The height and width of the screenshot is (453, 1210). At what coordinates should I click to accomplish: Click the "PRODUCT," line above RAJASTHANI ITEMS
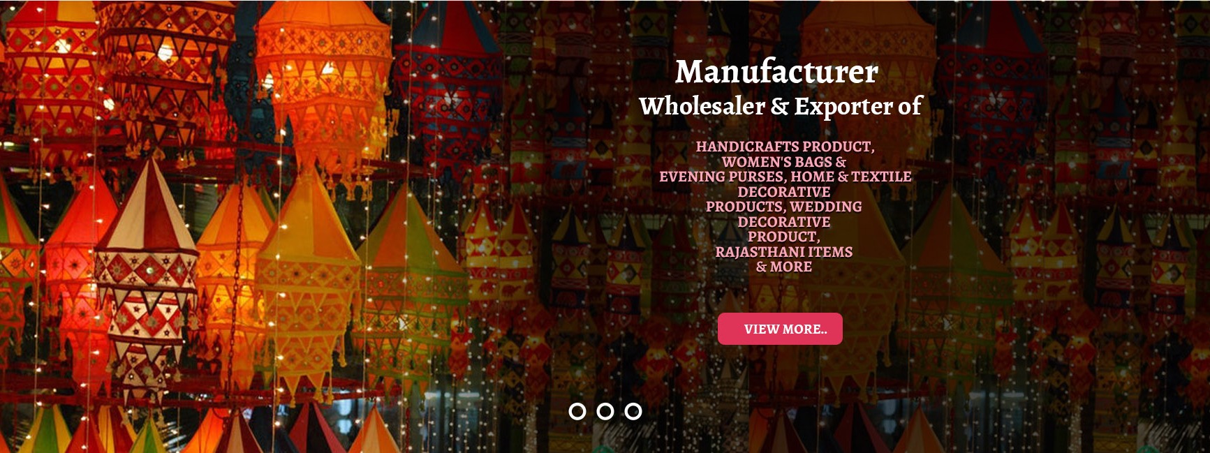point(783,237)
